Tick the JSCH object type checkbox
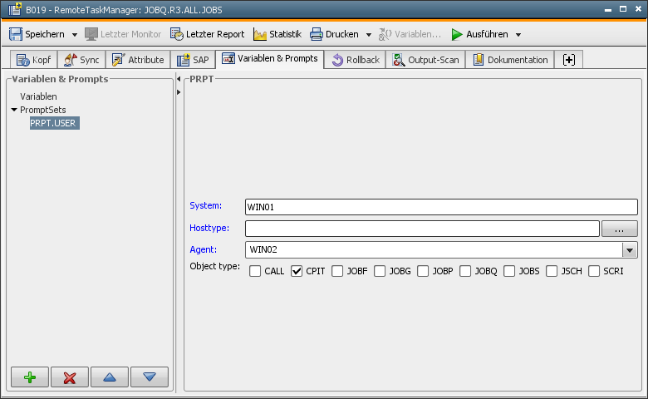The image size is (648, 399). [x=552, y=271]
